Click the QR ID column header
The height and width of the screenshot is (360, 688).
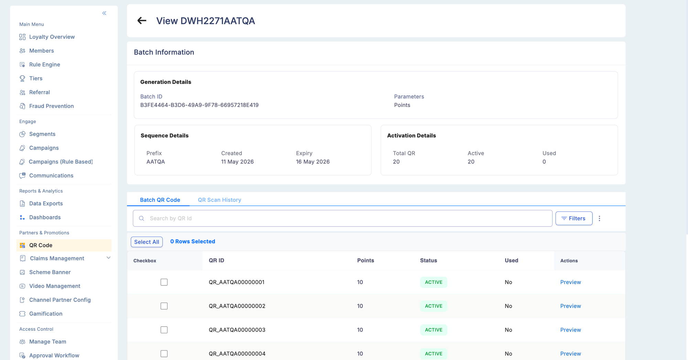(216, 261)
